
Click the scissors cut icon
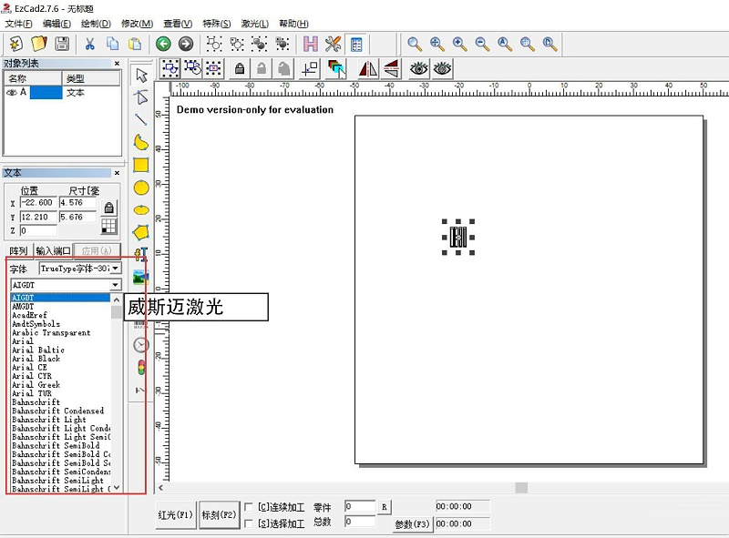(89, 44)
